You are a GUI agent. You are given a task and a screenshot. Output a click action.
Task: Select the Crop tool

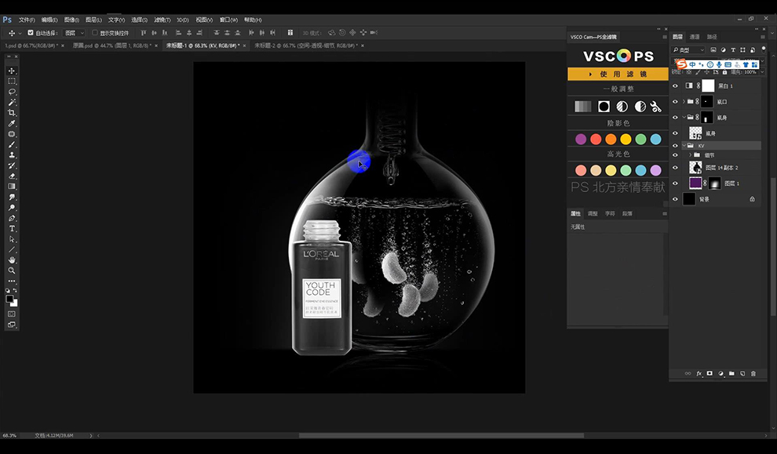(12, 113)
